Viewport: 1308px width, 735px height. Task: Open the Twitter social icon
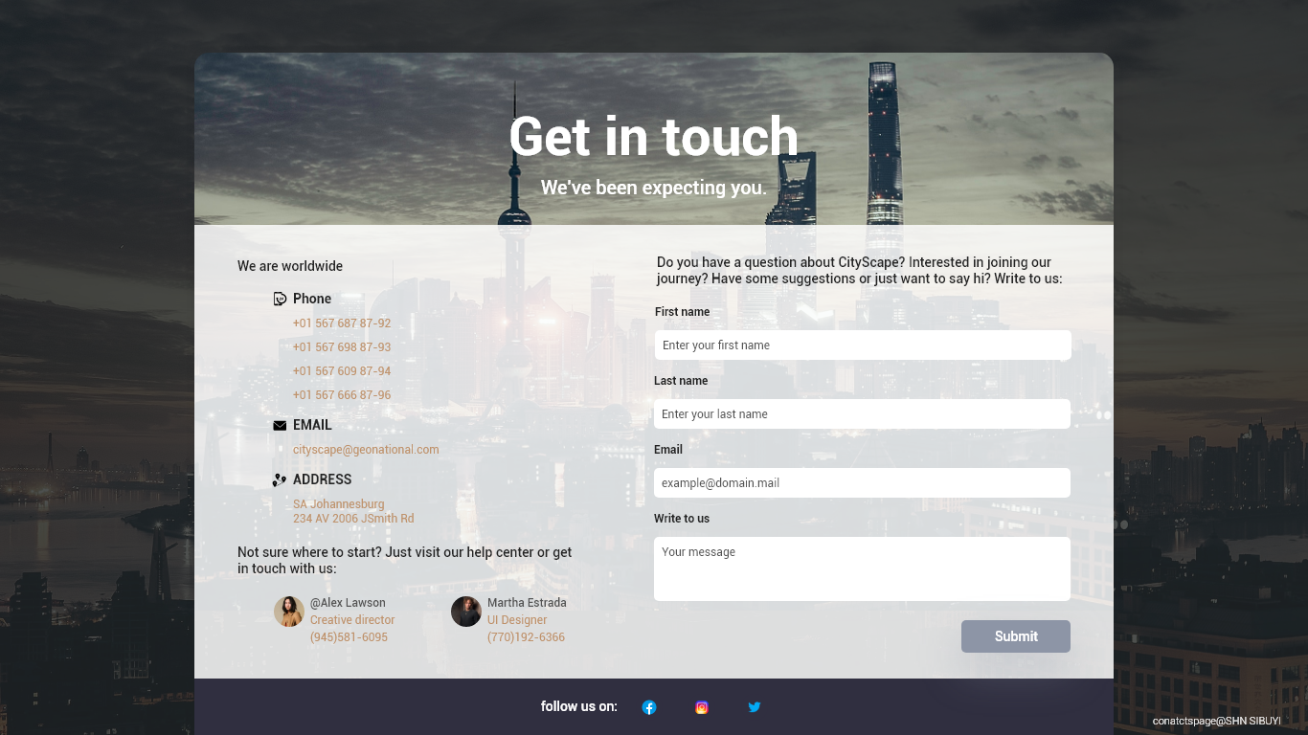(755, 707)
